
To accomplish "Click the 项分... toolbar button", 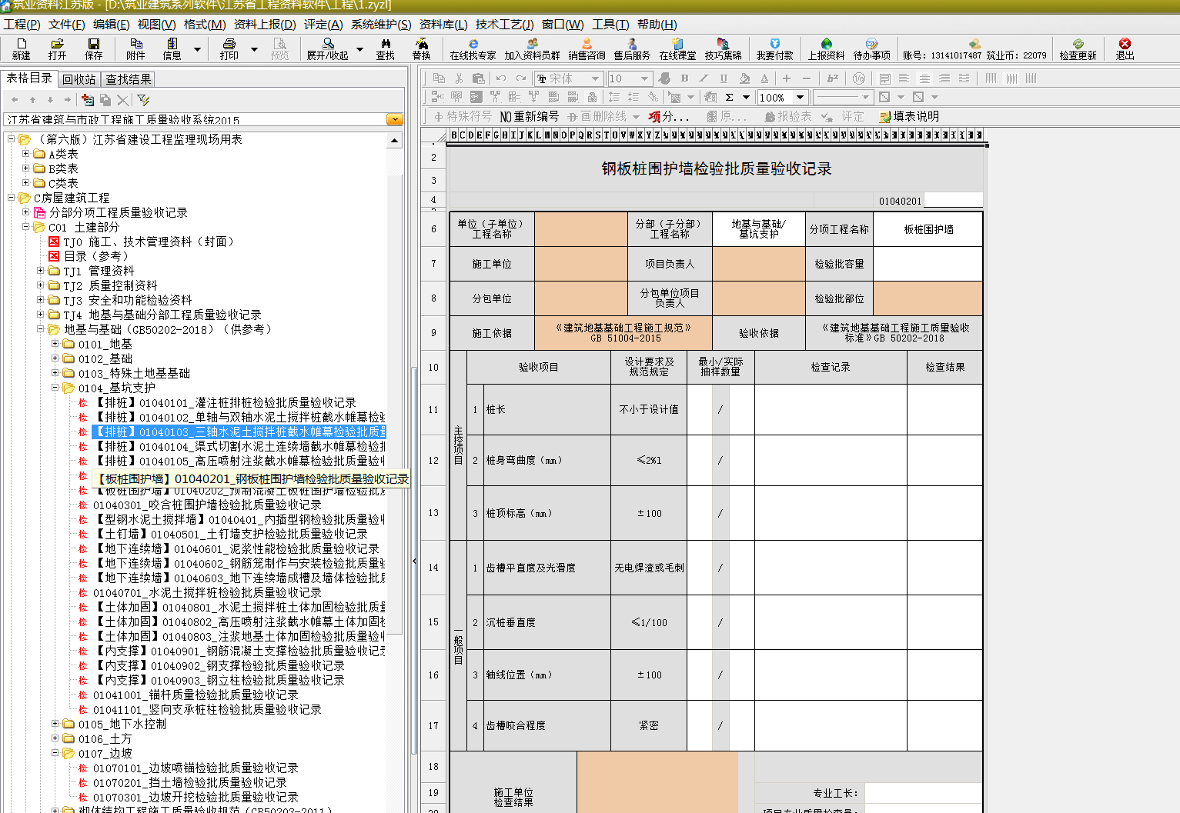I will click(x=669, y=116).
